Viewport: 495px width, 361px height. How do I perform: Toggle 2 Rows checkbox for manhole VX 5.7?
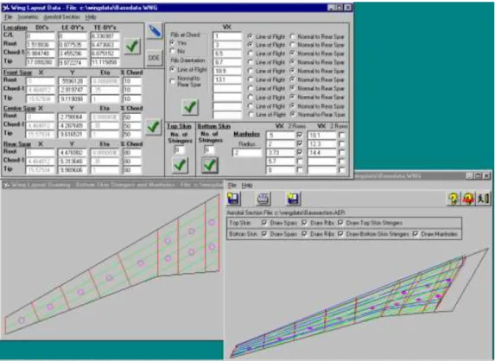point(300,161)
